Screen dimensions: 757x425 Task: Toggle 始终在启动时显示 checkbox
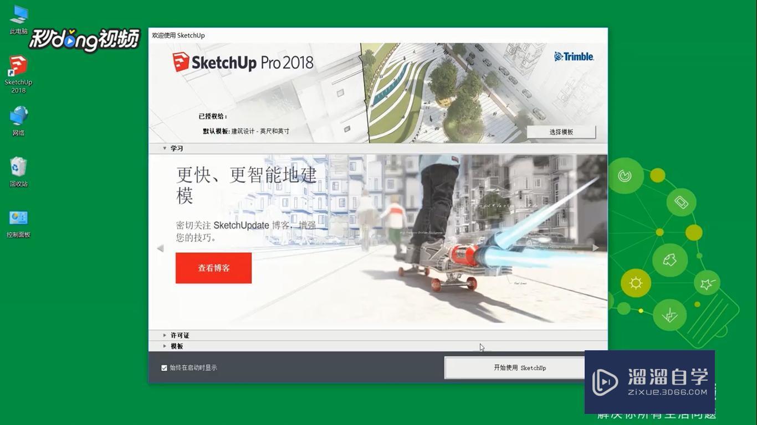click(164, 367)
